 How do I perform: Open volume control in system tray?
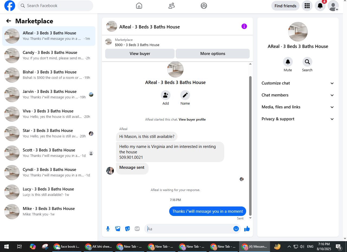pyautogui.click(x=302, y=247)
